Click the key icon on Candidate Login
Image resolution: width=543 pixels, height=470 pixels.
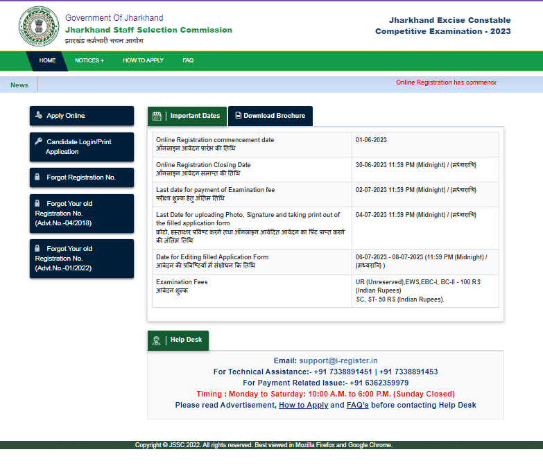click(39, 141)
